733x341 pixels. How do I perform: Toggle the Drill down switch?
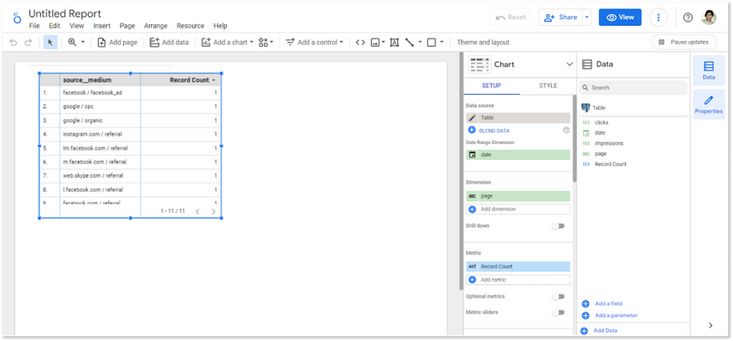coord(558,225)
